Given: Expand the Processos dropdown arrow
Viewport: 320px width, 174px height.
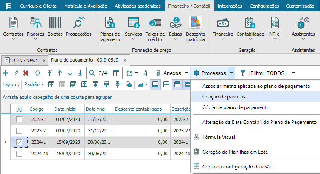Looking at the screenshot, I should [x=232, y=73].
